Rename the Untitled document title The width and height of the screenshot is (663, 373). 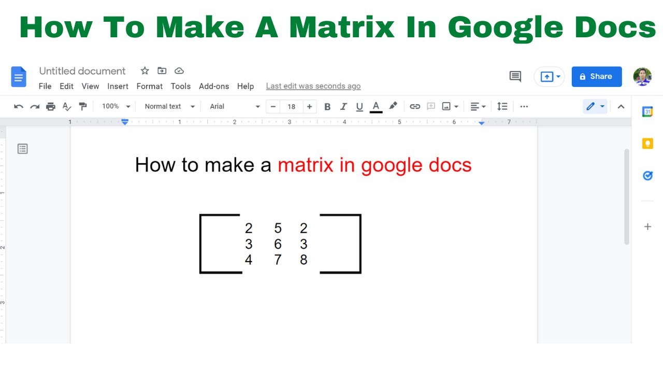[x=82, y=71]
